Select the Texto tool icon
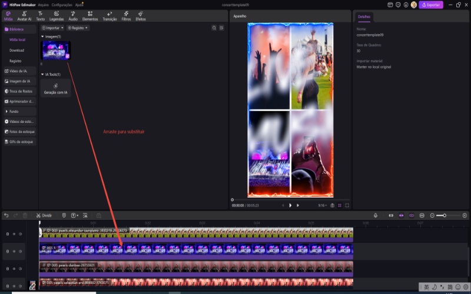This screenshot has width=471, height=294. click(40, 13)
